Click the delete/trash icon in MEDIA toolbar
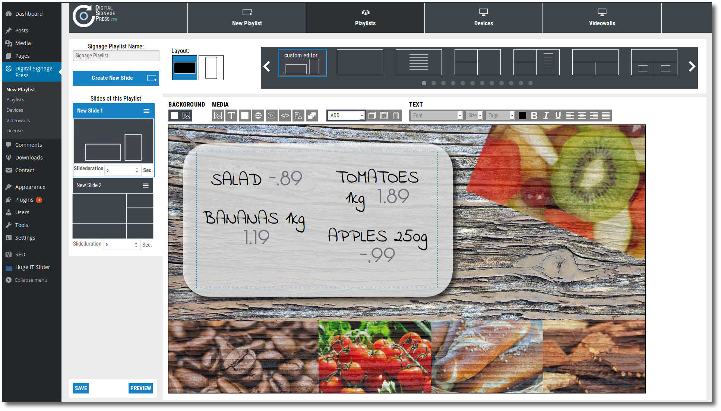 (x=396, y=116)
